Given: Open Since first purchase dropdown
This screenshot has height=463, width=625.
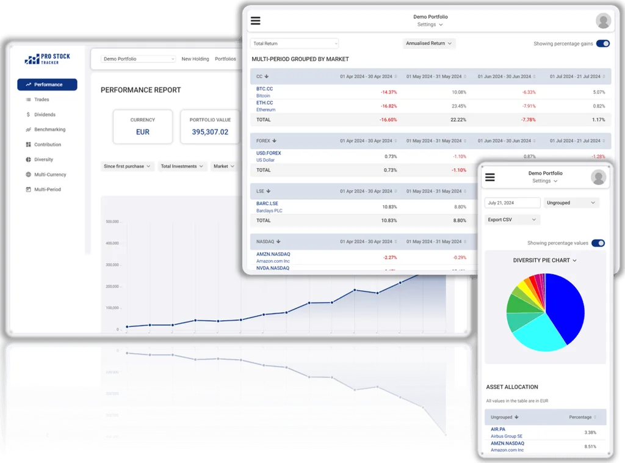Looking at the screenshot, I should point(127,166).
